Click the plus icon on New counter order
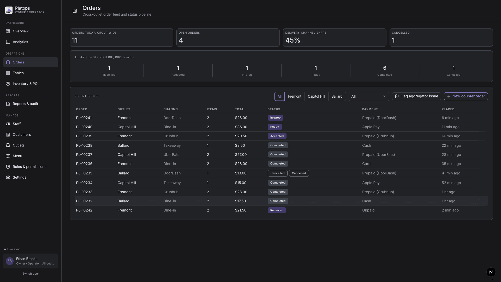This screenshot has width=501, height=282. (x=449, y=96)
